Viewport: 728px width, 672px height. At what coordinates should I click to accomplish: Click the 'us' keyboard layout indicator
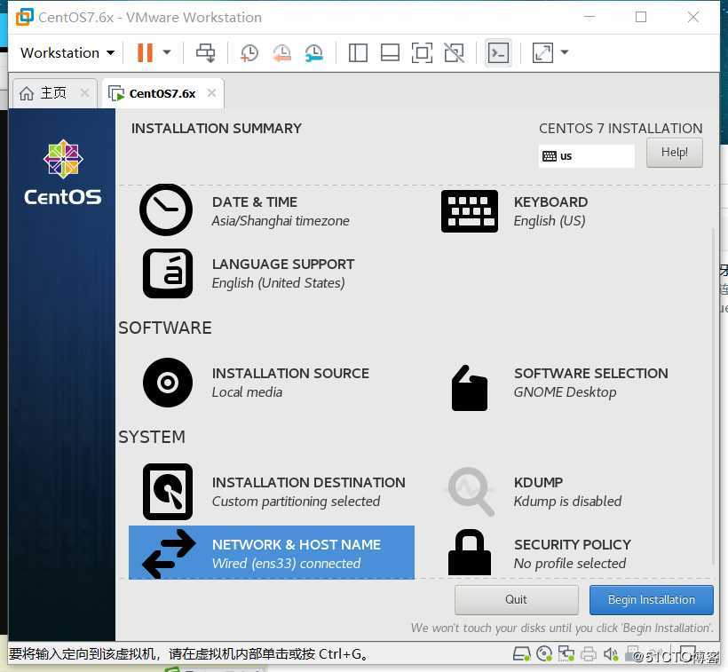586,156
